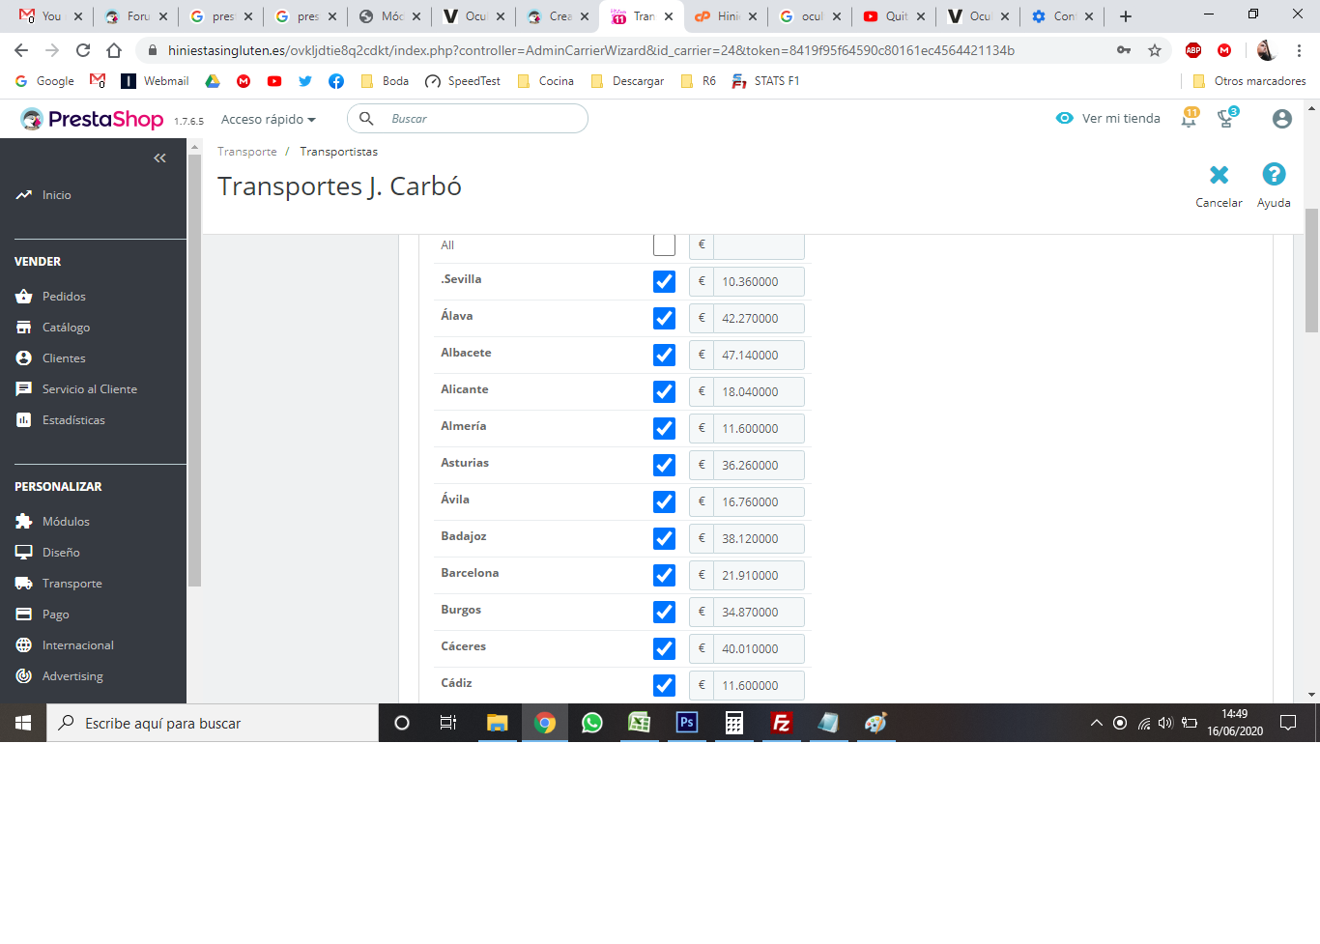1320x944 pixels.
Task: Click the Cáceres price field 40.010000
Action: [x=759, y=649]
